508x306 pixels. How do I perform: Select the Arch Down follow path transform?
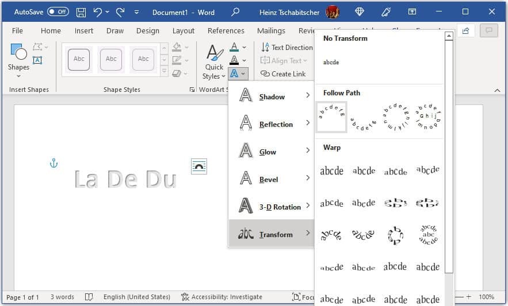[364, 117]
